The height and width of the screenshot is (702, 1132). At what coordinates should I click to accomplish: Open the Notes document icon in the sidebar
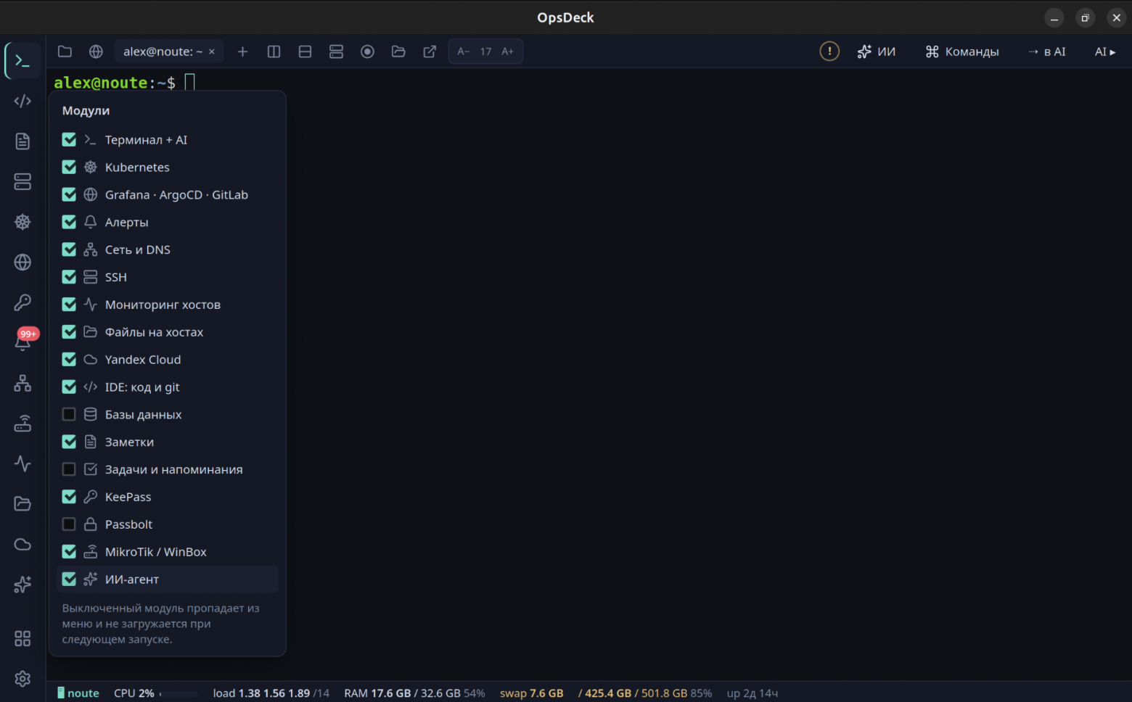tap(22, 141)
